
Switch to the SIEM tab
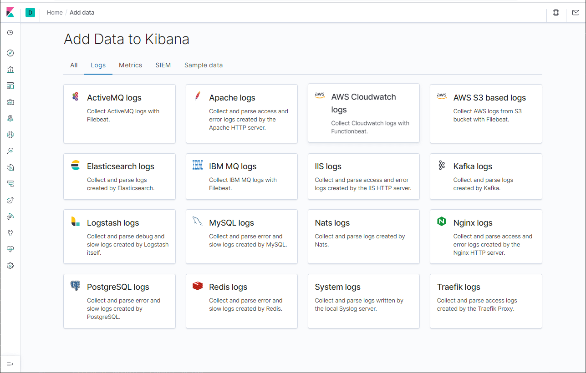[163, 65]
